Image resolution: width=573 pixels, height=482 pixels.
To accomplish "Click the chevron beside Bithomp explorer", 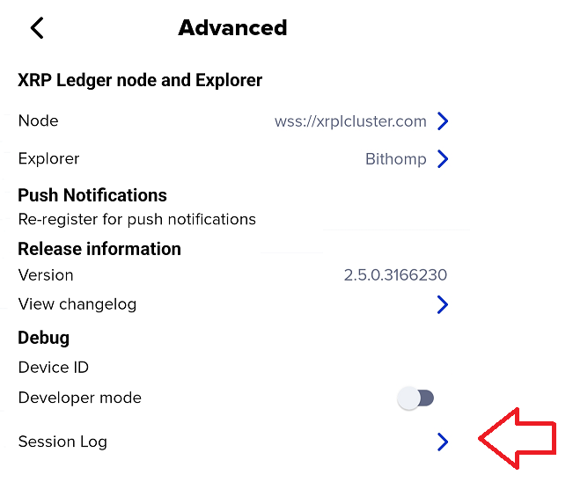I will click(443, 159).
